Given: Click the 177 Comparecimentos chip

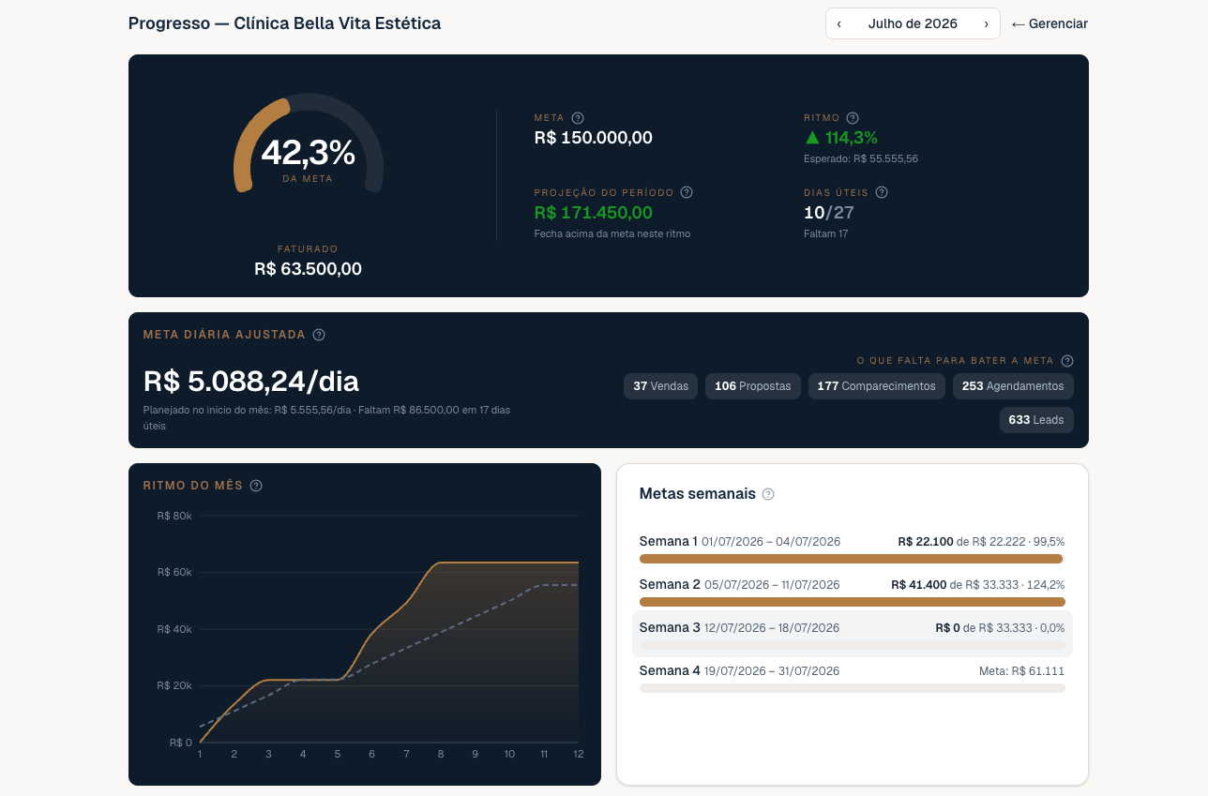Looking at the screenshot, I should point(877,386).
